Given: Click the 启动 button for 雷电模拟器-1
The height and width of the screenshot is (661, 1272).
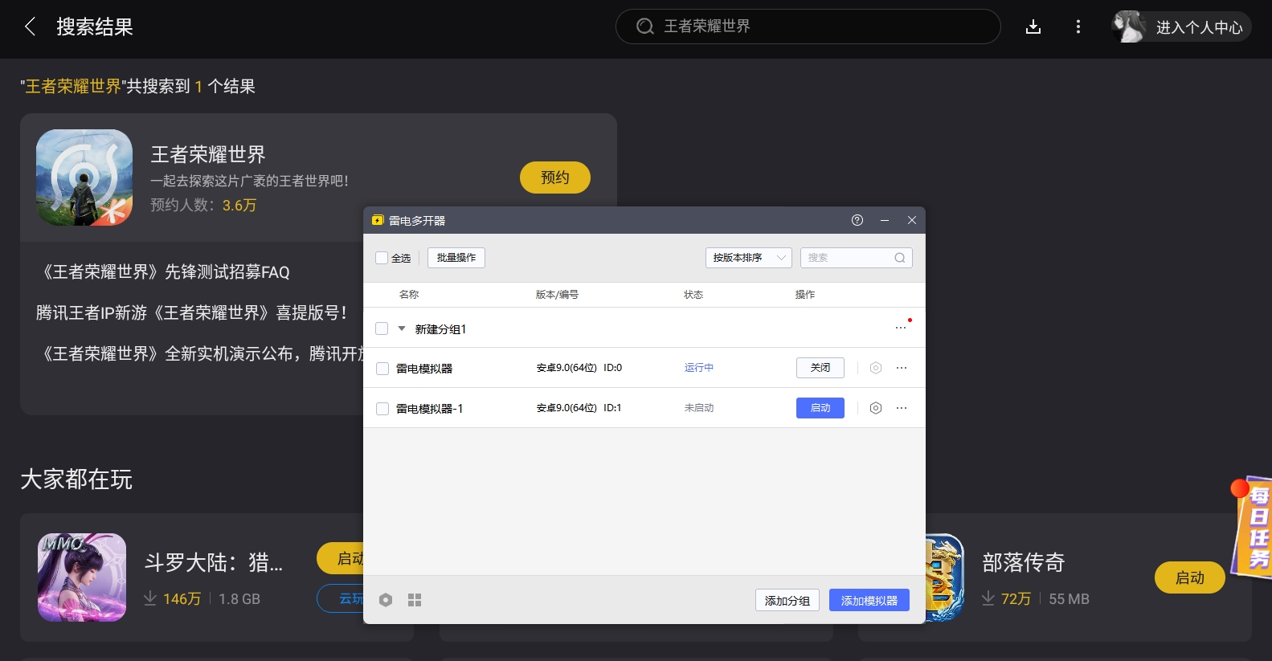Looking at the screenshot, I should [820, 408].
